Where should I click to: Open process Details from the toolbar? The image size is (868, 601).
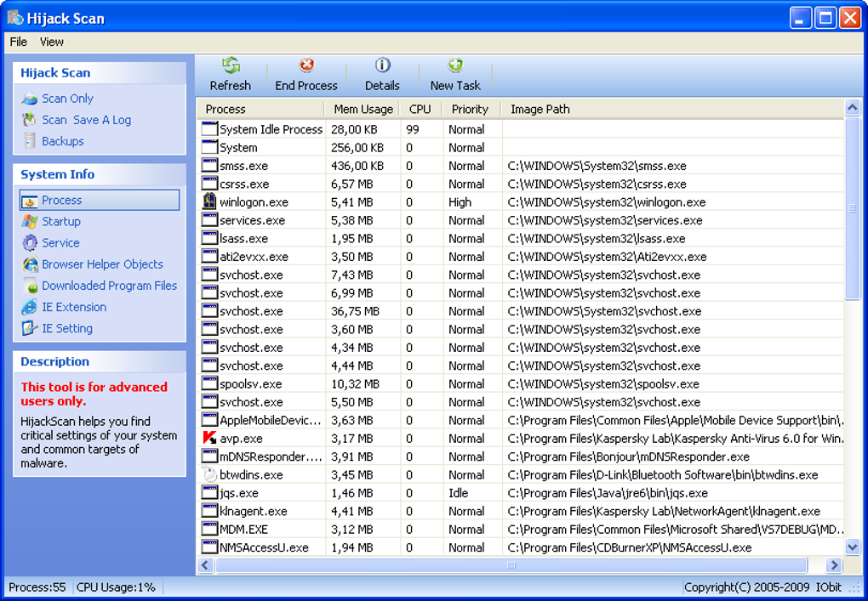[382, 75]
